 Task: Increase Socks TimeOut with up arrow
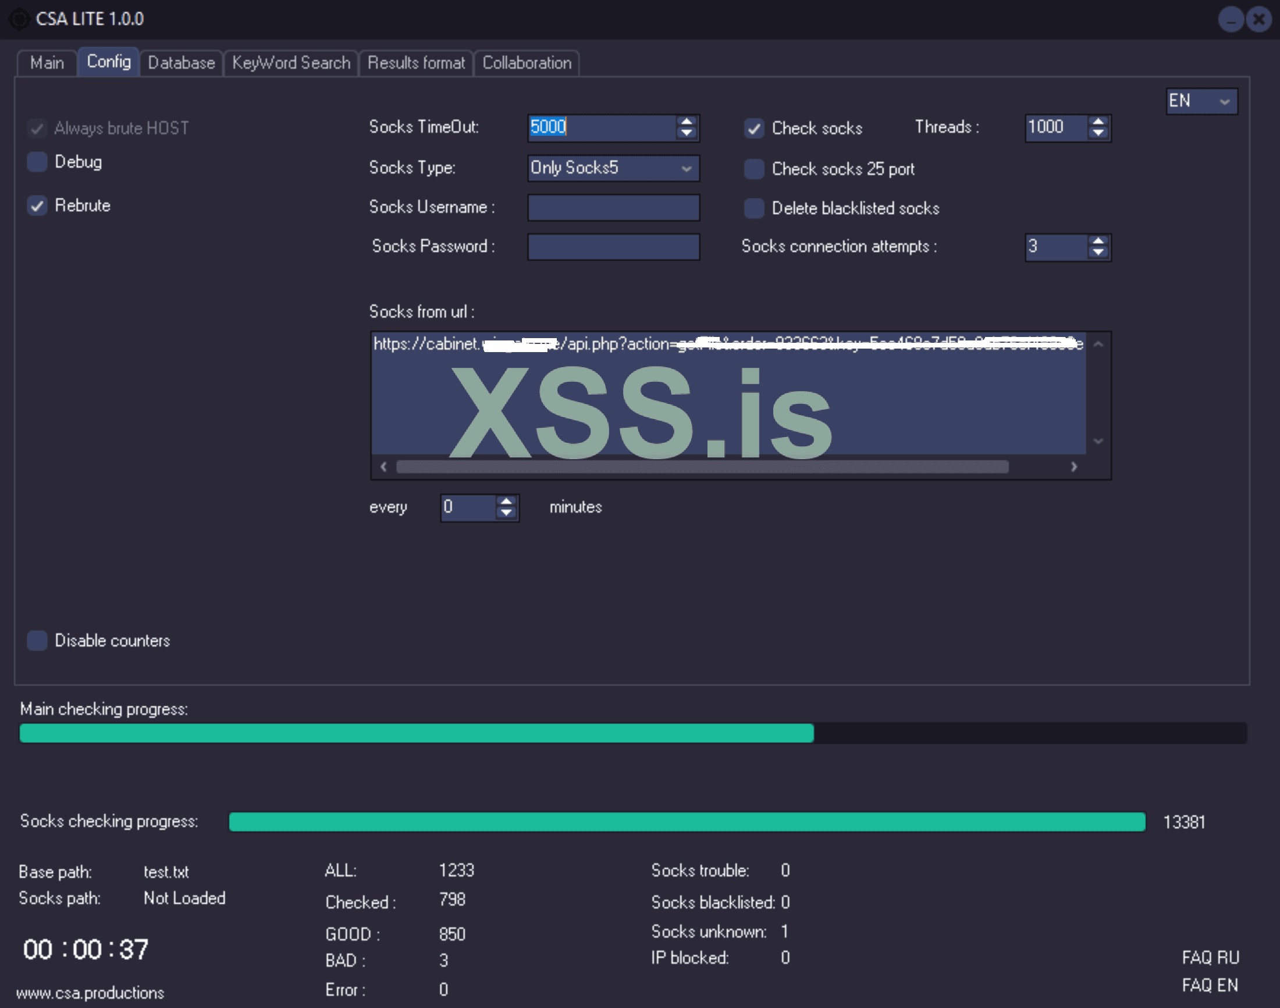[686, 122]
